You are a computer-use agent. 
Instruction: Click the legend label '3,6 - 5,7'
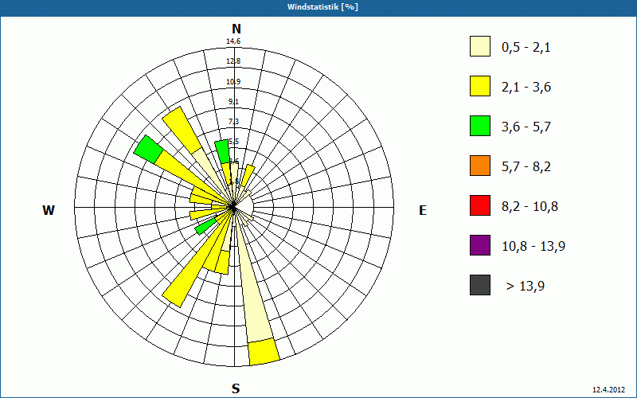click(x=526, y=127)
